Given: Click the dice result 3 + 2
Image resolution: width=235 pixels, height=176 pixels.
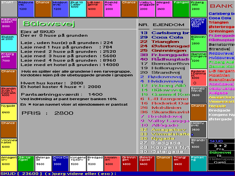Looking at the screenshot, I should 220,146.
